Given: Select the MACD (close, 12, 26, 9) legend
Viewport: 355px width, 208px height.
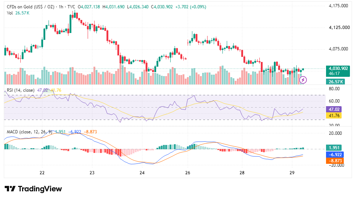Looking at the screenshot, I should click(x=29, y=132).
